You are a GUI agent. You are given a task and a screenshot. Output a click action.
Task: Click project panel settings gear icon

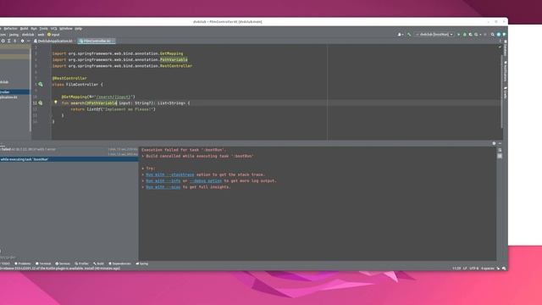pyautogui.click(x=23, y=42)
